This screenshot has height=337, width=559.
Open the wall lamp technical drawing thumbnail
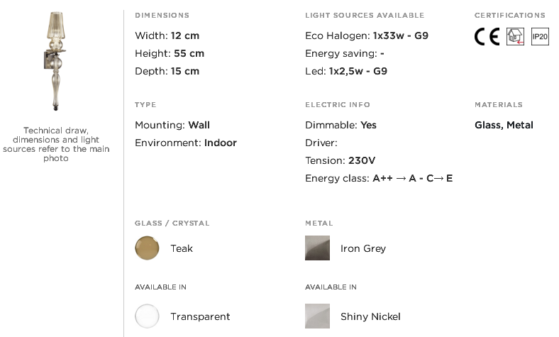55,61
